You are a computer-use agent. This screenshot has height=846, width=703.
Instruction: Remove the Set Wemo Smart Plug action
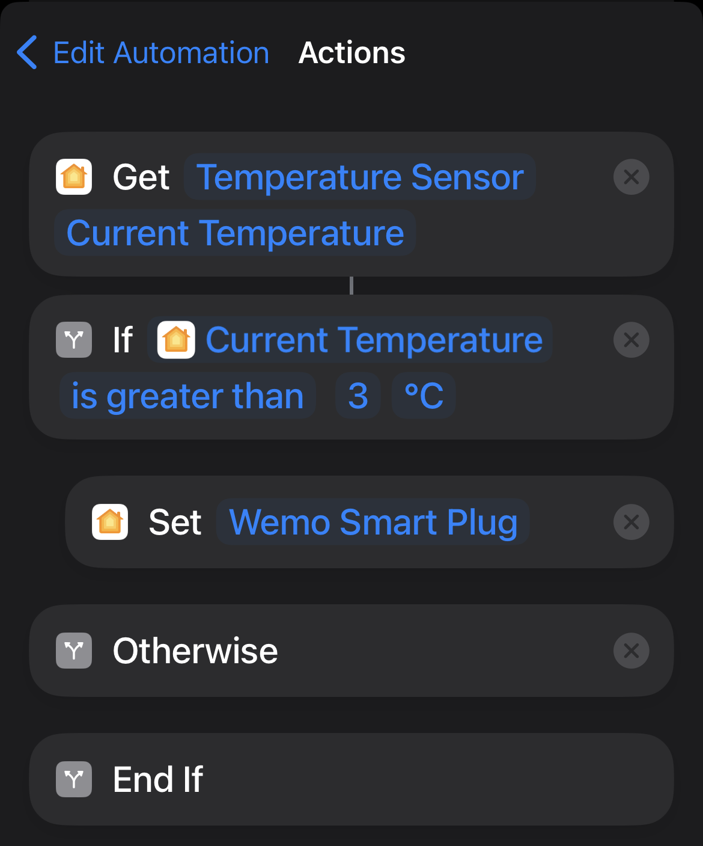coord(631,522)
